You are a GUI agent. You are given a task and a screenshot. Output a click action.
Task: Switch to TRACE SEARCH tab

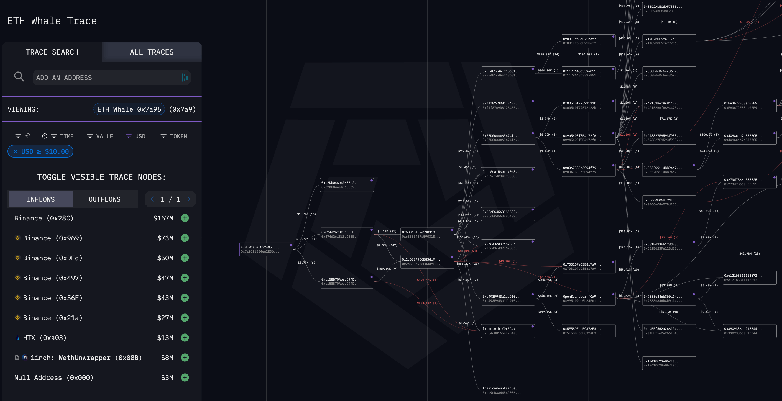[52, 52]
